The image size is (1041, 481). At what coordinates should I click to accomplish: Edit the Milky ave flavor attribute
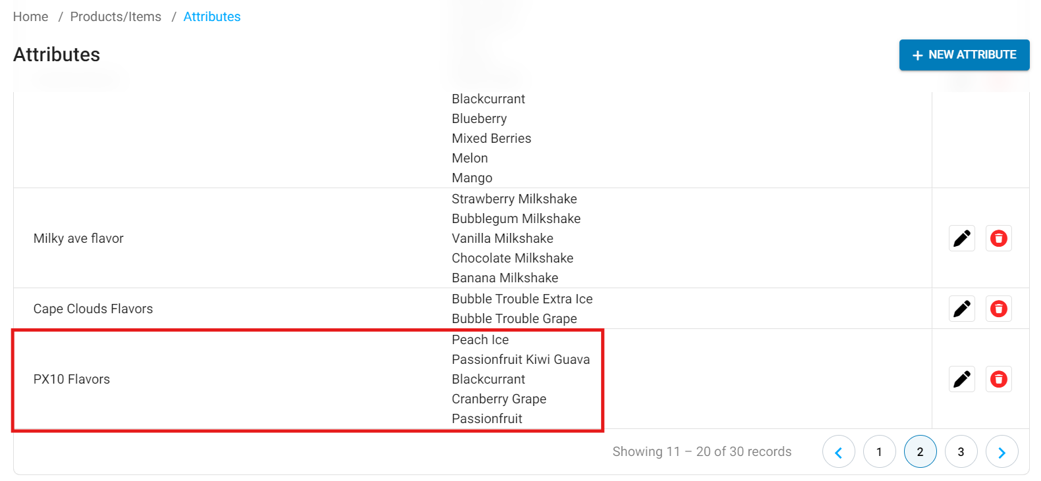click(962, 238)
